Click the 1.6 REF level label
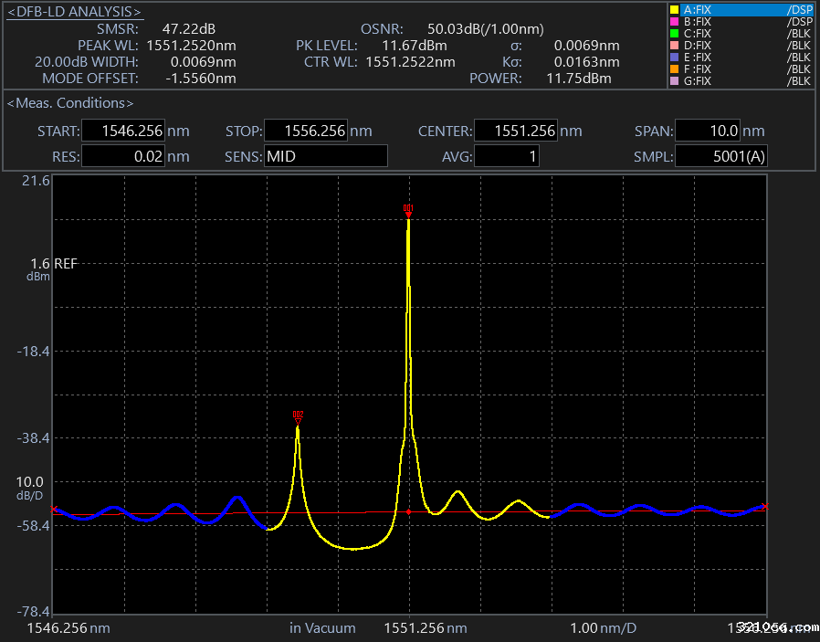Image resolution: width=820 pixels, height=642 pixels. pos(54,264)
